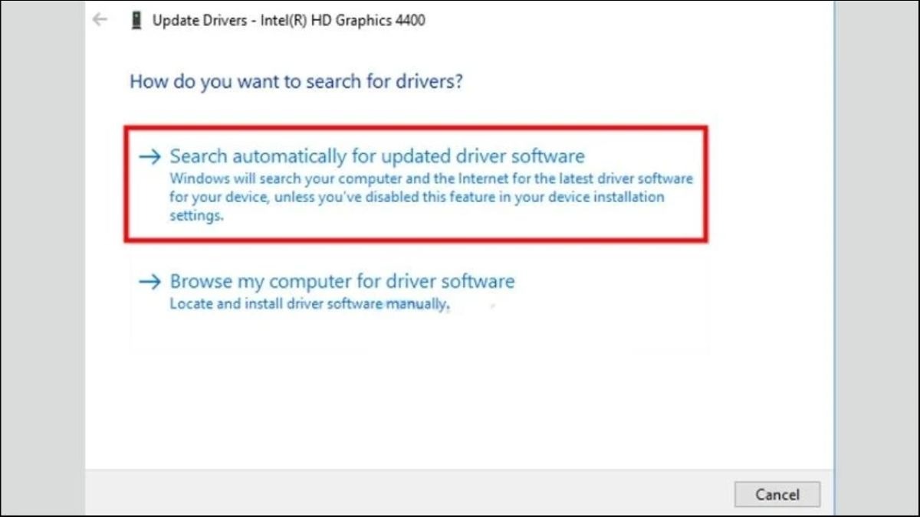
Task: Click the back arrow in the dialog header
Action: tap(100, 20)
